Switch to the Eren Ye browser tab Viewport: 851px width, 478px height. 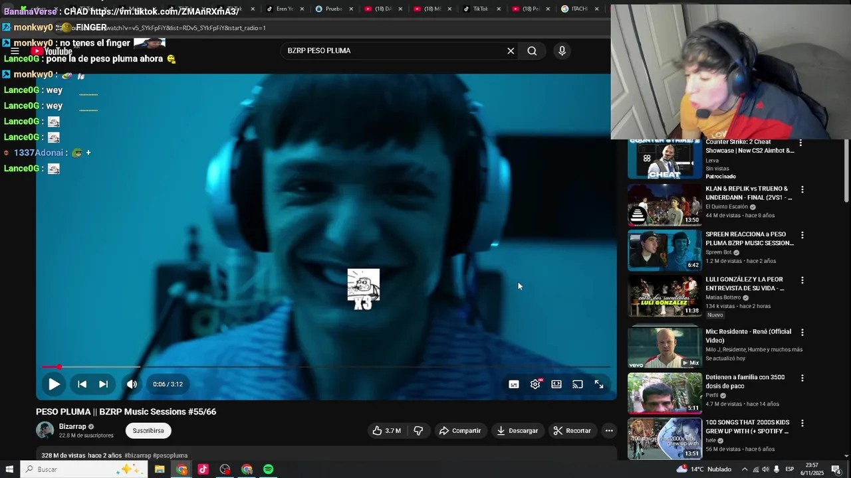(283, 9)
